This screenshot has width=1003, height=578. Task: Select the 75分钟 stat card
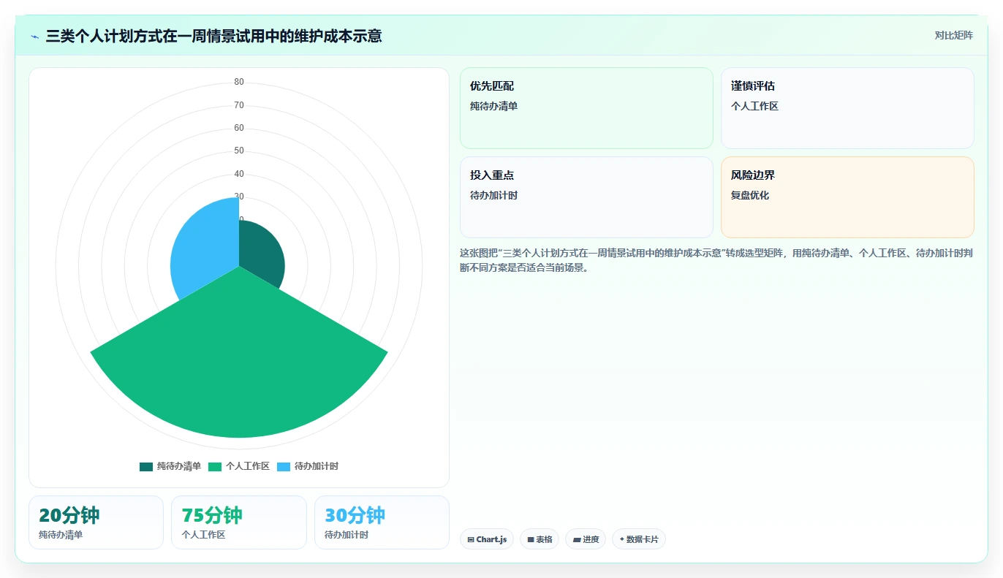239,522
